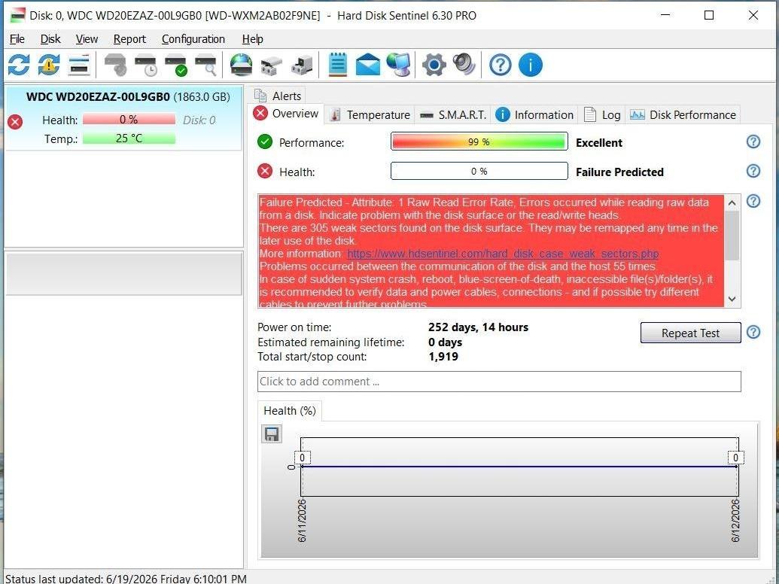Click the 1,919 start/stop count value

coord(443,357)
